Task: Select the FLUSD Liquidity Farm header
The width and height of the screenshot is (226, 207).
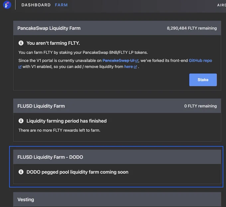Action: point(117,106)
